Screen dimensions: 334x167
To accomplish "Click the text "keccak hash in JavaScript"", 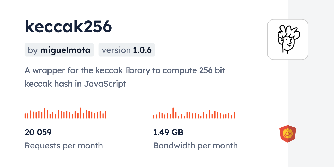I will pyautogui.click(x=75, y=83).
